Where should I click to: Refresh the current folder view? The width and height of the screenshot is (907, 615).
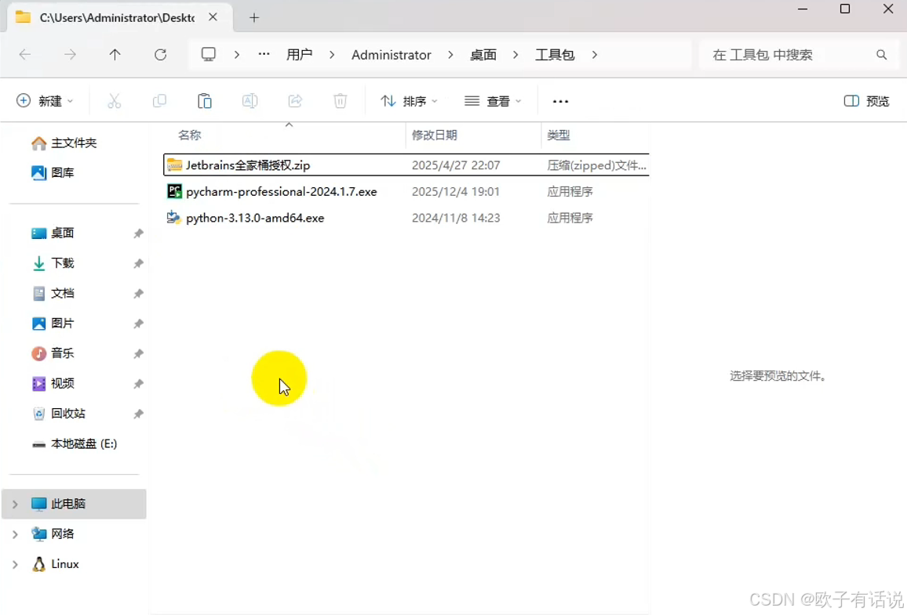(x=160, y=55)
